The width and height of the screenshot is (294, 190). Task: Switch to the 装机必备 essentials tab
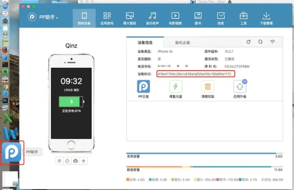coord(183,43)
